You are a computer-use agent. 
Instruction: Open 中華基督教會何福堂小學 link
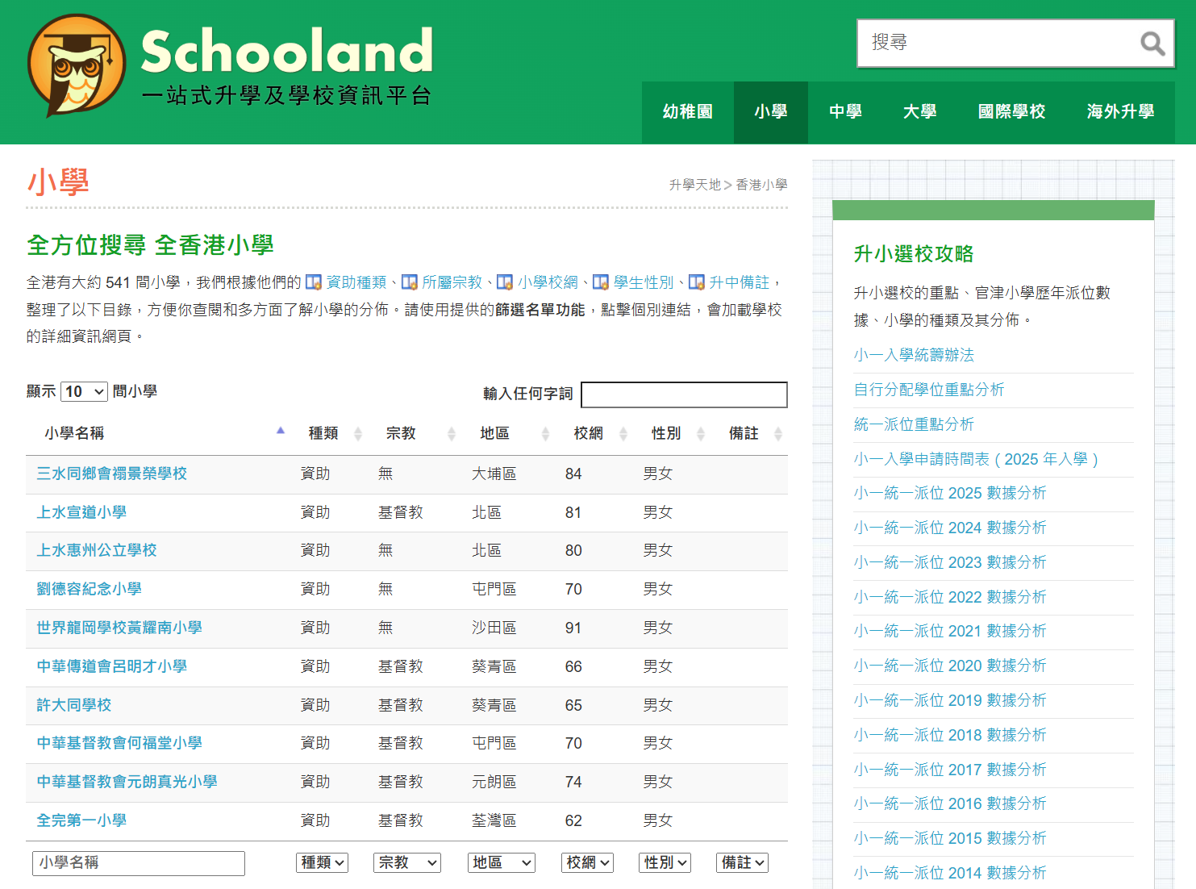119,743
